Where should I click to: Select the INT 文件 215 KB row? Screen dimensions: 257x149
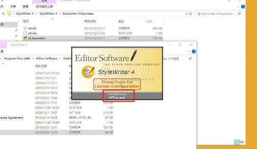coord(57,113)
